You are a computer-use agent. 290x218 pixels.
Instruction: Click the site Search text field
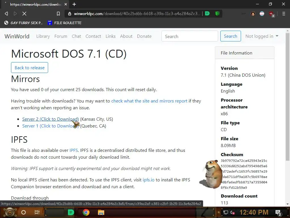click(189, 36)
